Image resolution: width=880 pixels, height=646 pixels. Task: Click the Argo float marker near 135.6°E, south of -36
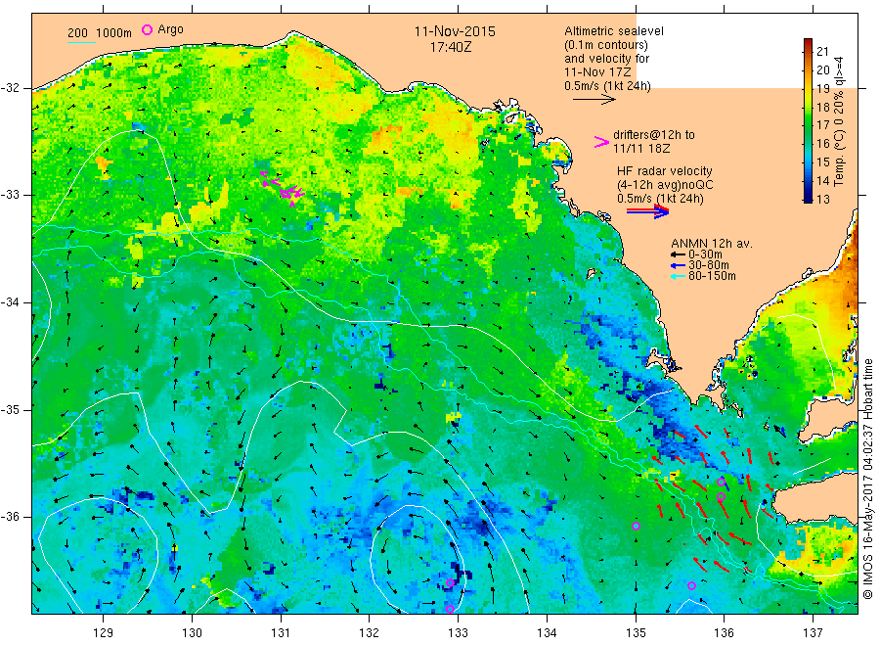[x=692, y=585]
